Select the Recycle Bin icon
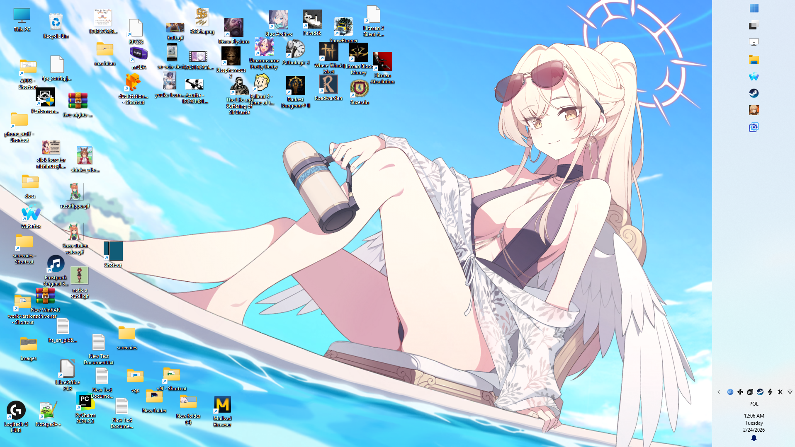Viewport: 795px width, 447px height. [x=56, y=26]
